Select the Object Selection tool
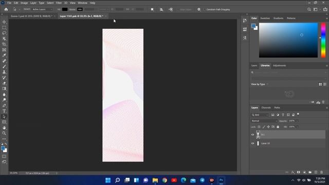This screenshot has height=185, width=329. (4, 39)
